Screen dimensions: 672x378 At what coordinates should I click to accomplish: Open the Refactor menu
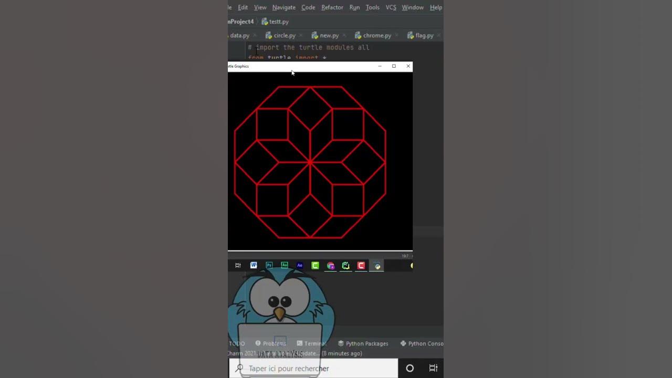coord(332,7)
